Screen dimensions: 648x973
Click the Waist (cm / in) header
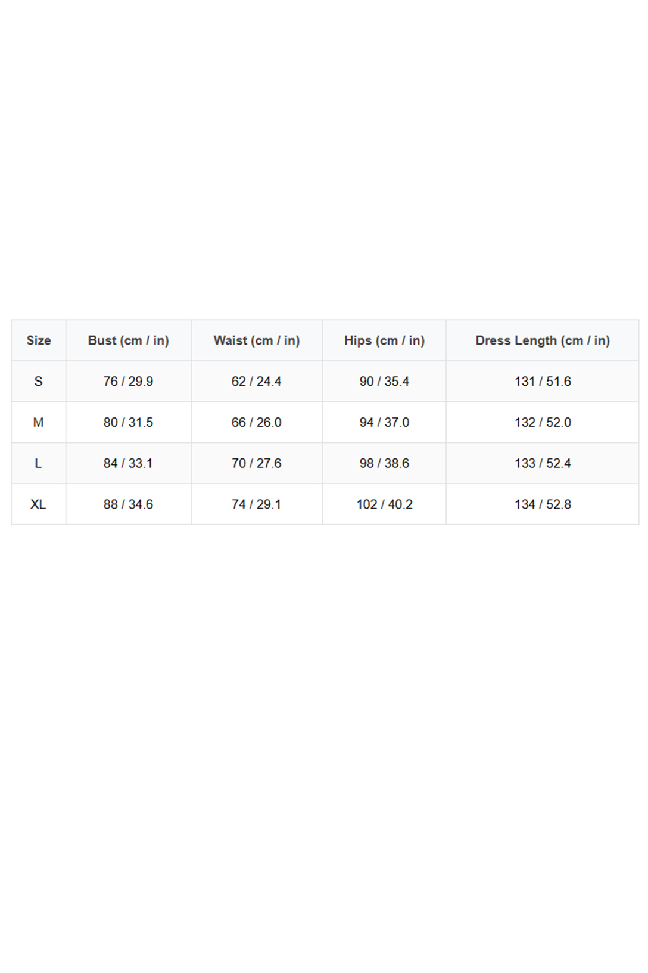(x=256, y=340)
